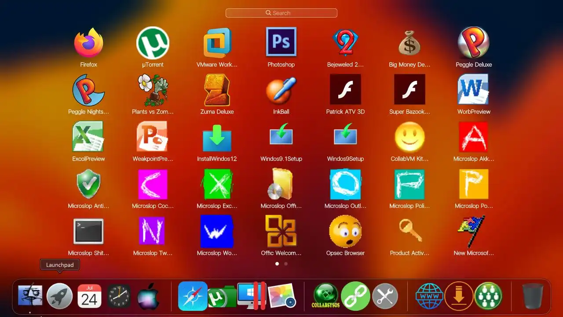
Task: Open Bejeweled 2 game
Action: tap(345, 43)
